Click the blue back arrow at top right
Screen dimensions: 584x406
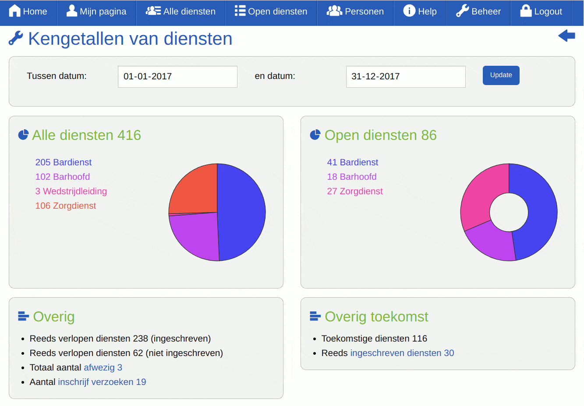click(566, 36)
